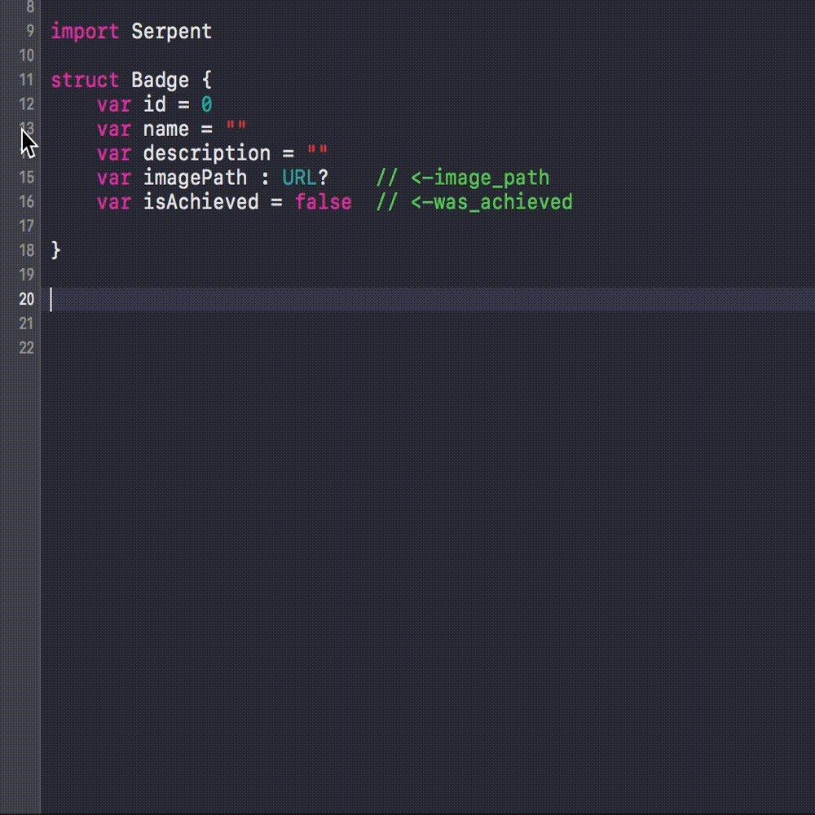Click the 'Serpent' module name
815x815 pixels.
[x=171, y=32]
